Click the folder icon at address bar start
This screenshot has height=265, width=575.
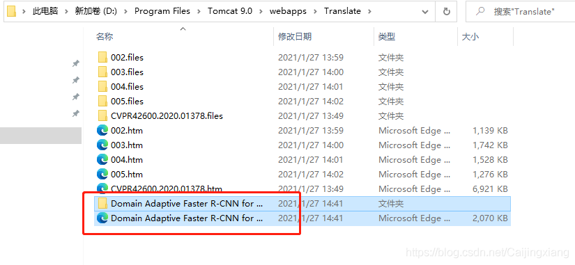12,11
